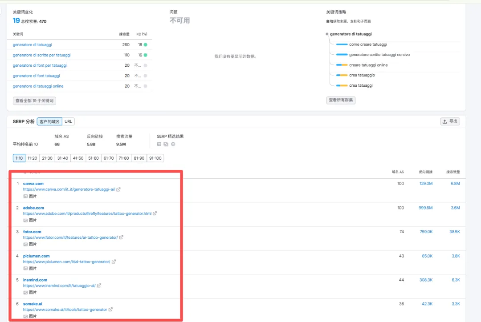The width and height of the screenshot is (481, 322).
Task: Click the image pack icon under SERP 精选结果
Action: (x=166, y=144)
